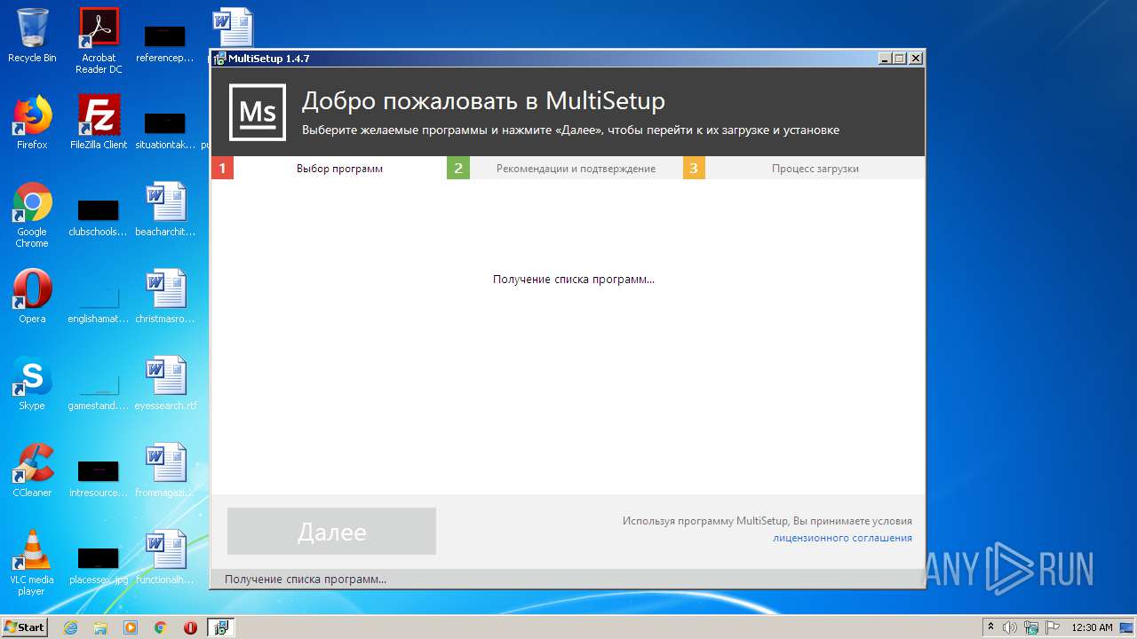Open beacharchit... Word document
The image size is (1137, 639).
pyautogui.click(x=165, y=209)
